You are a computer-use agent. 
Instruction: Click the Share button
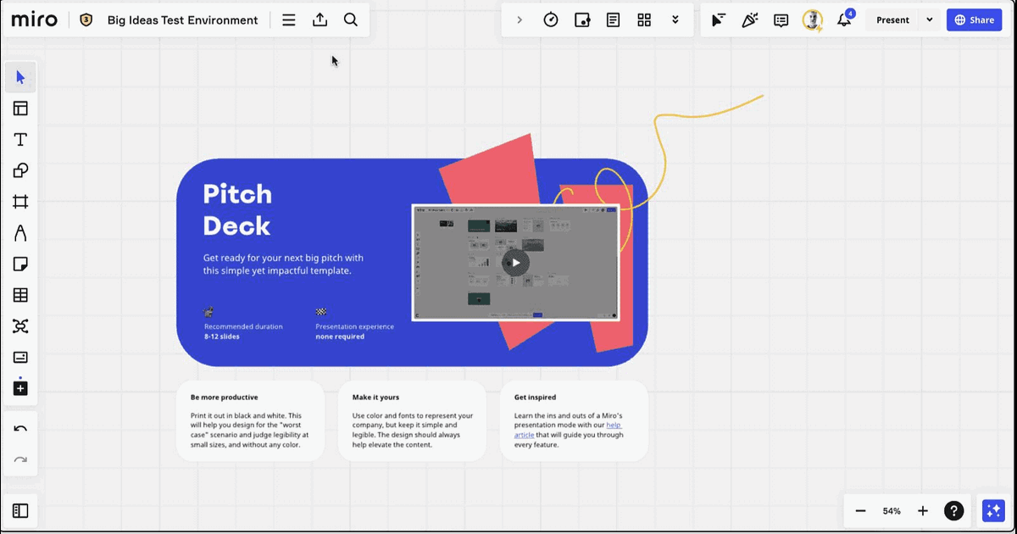click(x=975, y=19)
